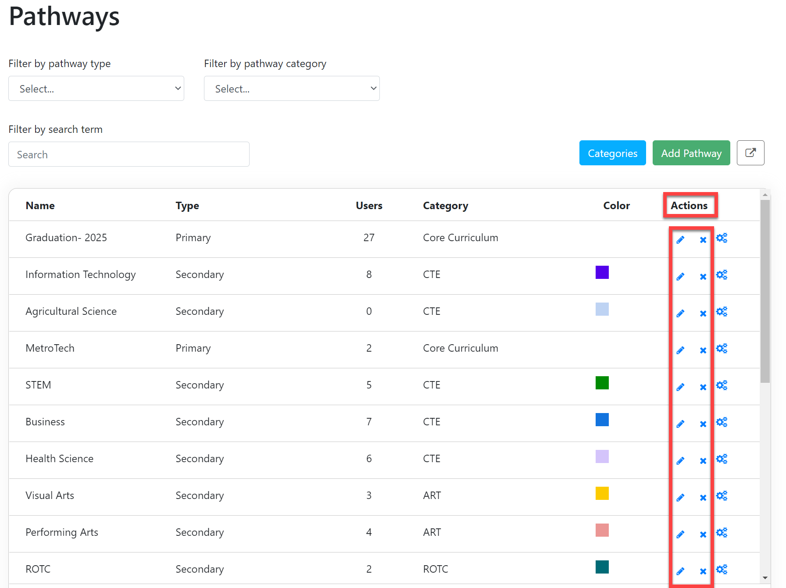Edit the ROTC pathway
The image size is (786, 588).
[x=680, y=571]
